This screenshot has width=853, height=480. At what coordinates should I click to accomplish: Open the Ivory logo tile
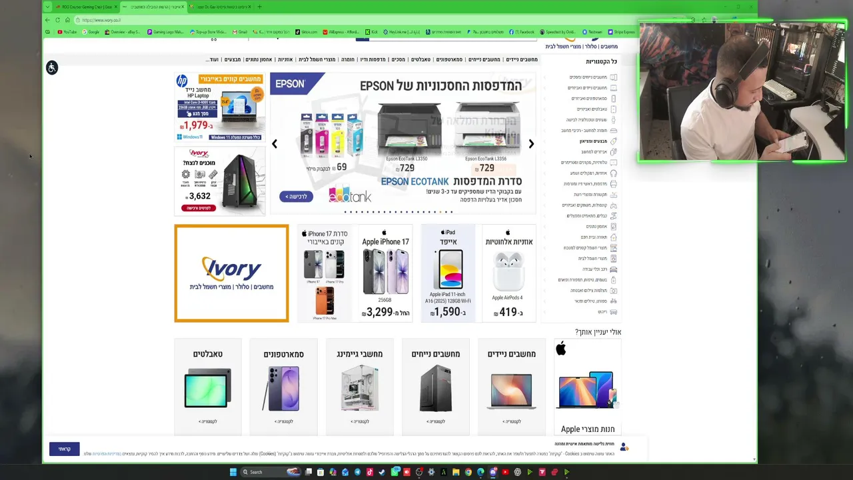(231, 273)
